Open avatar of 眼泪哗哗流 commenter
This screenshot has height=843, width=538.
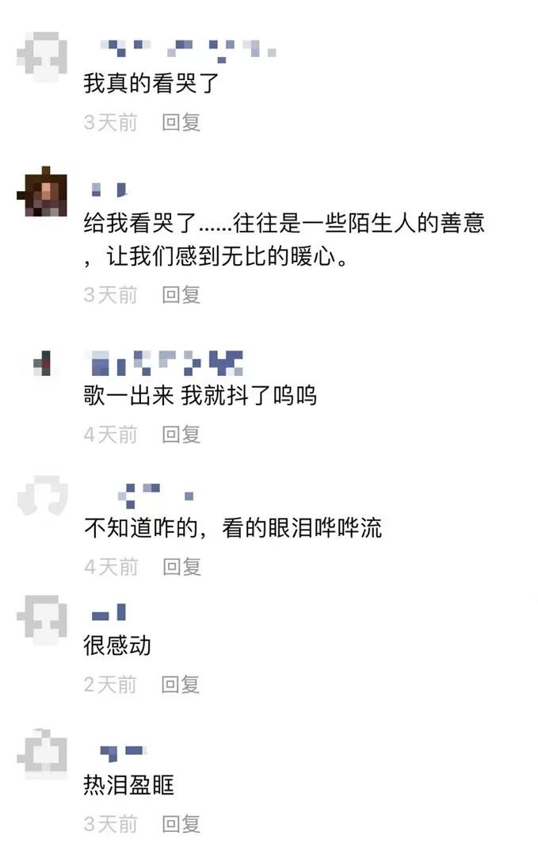[x=43, y=495]
